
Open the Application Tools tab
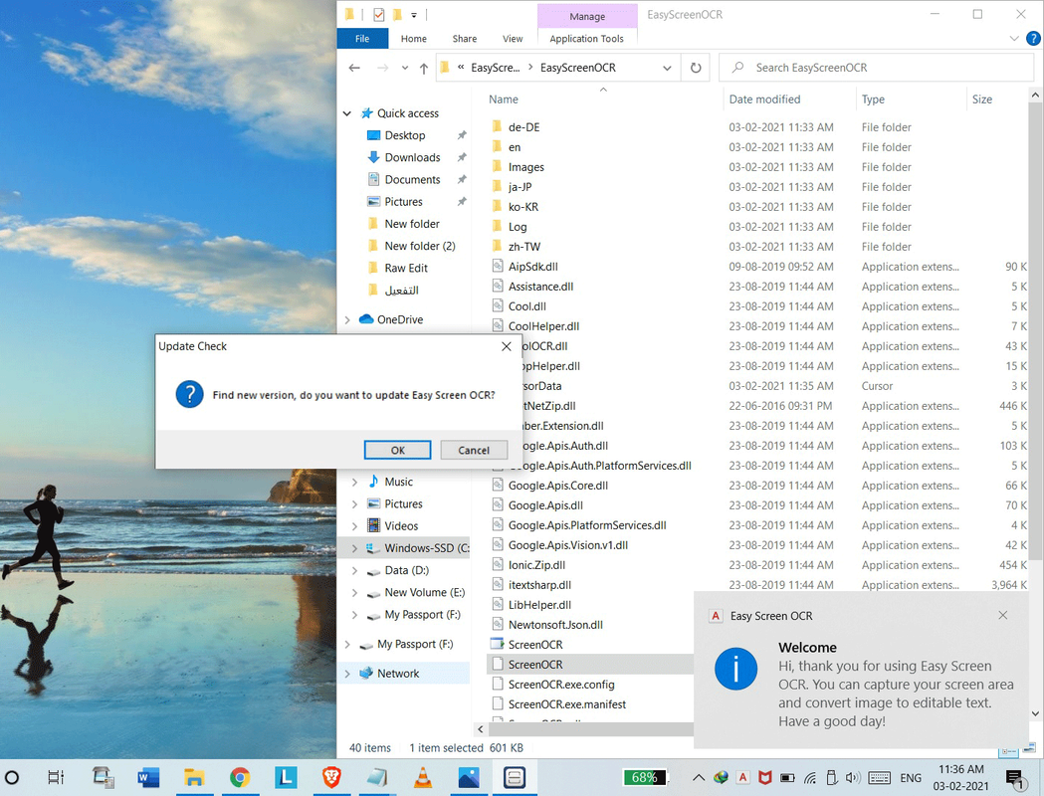pyautogui.click(x=586, y=39)
